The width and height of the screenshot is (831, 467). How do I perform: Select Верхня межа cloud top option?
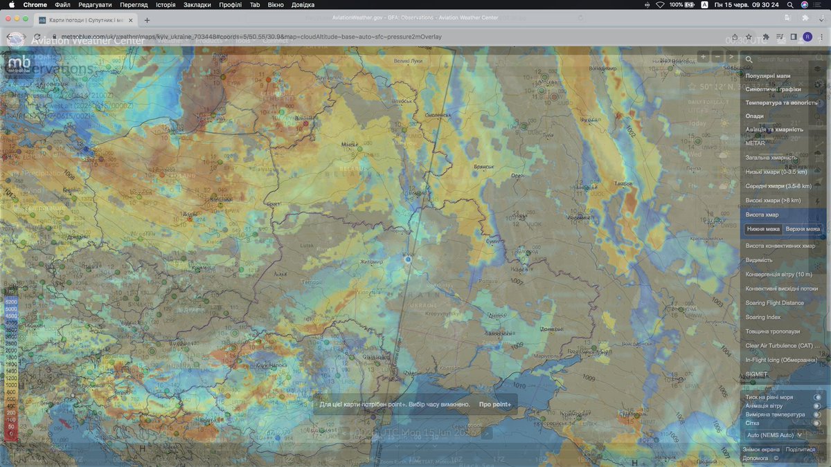pos(803,229)
